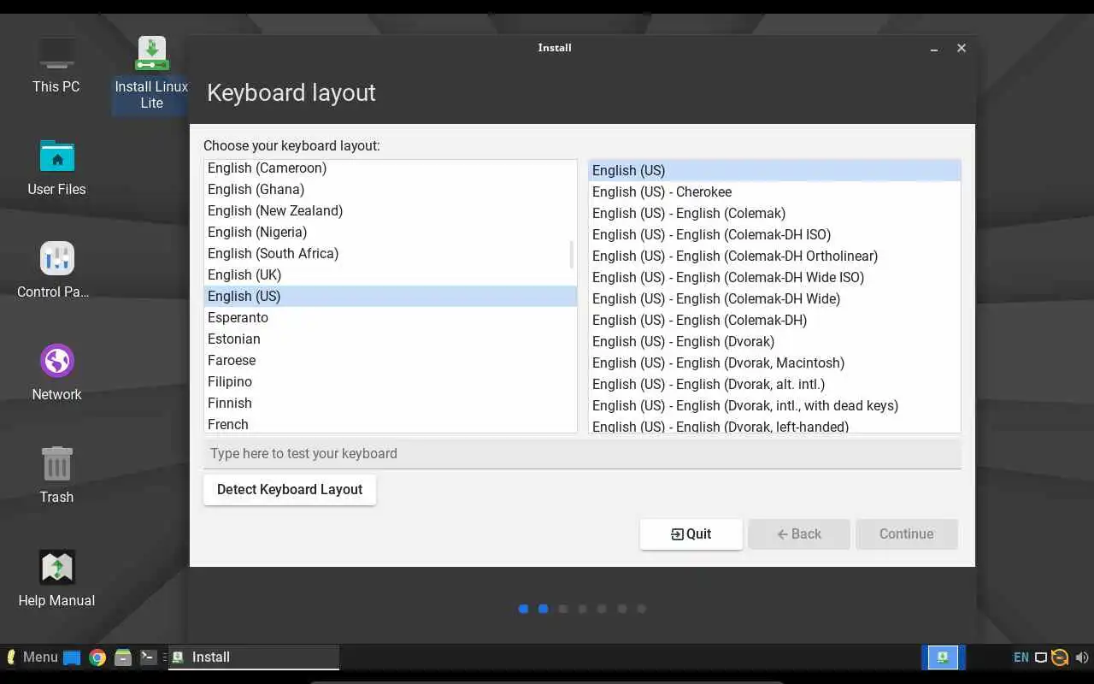Select French in the layout list
Viewport: 1094px width, 684px height.
391,423
